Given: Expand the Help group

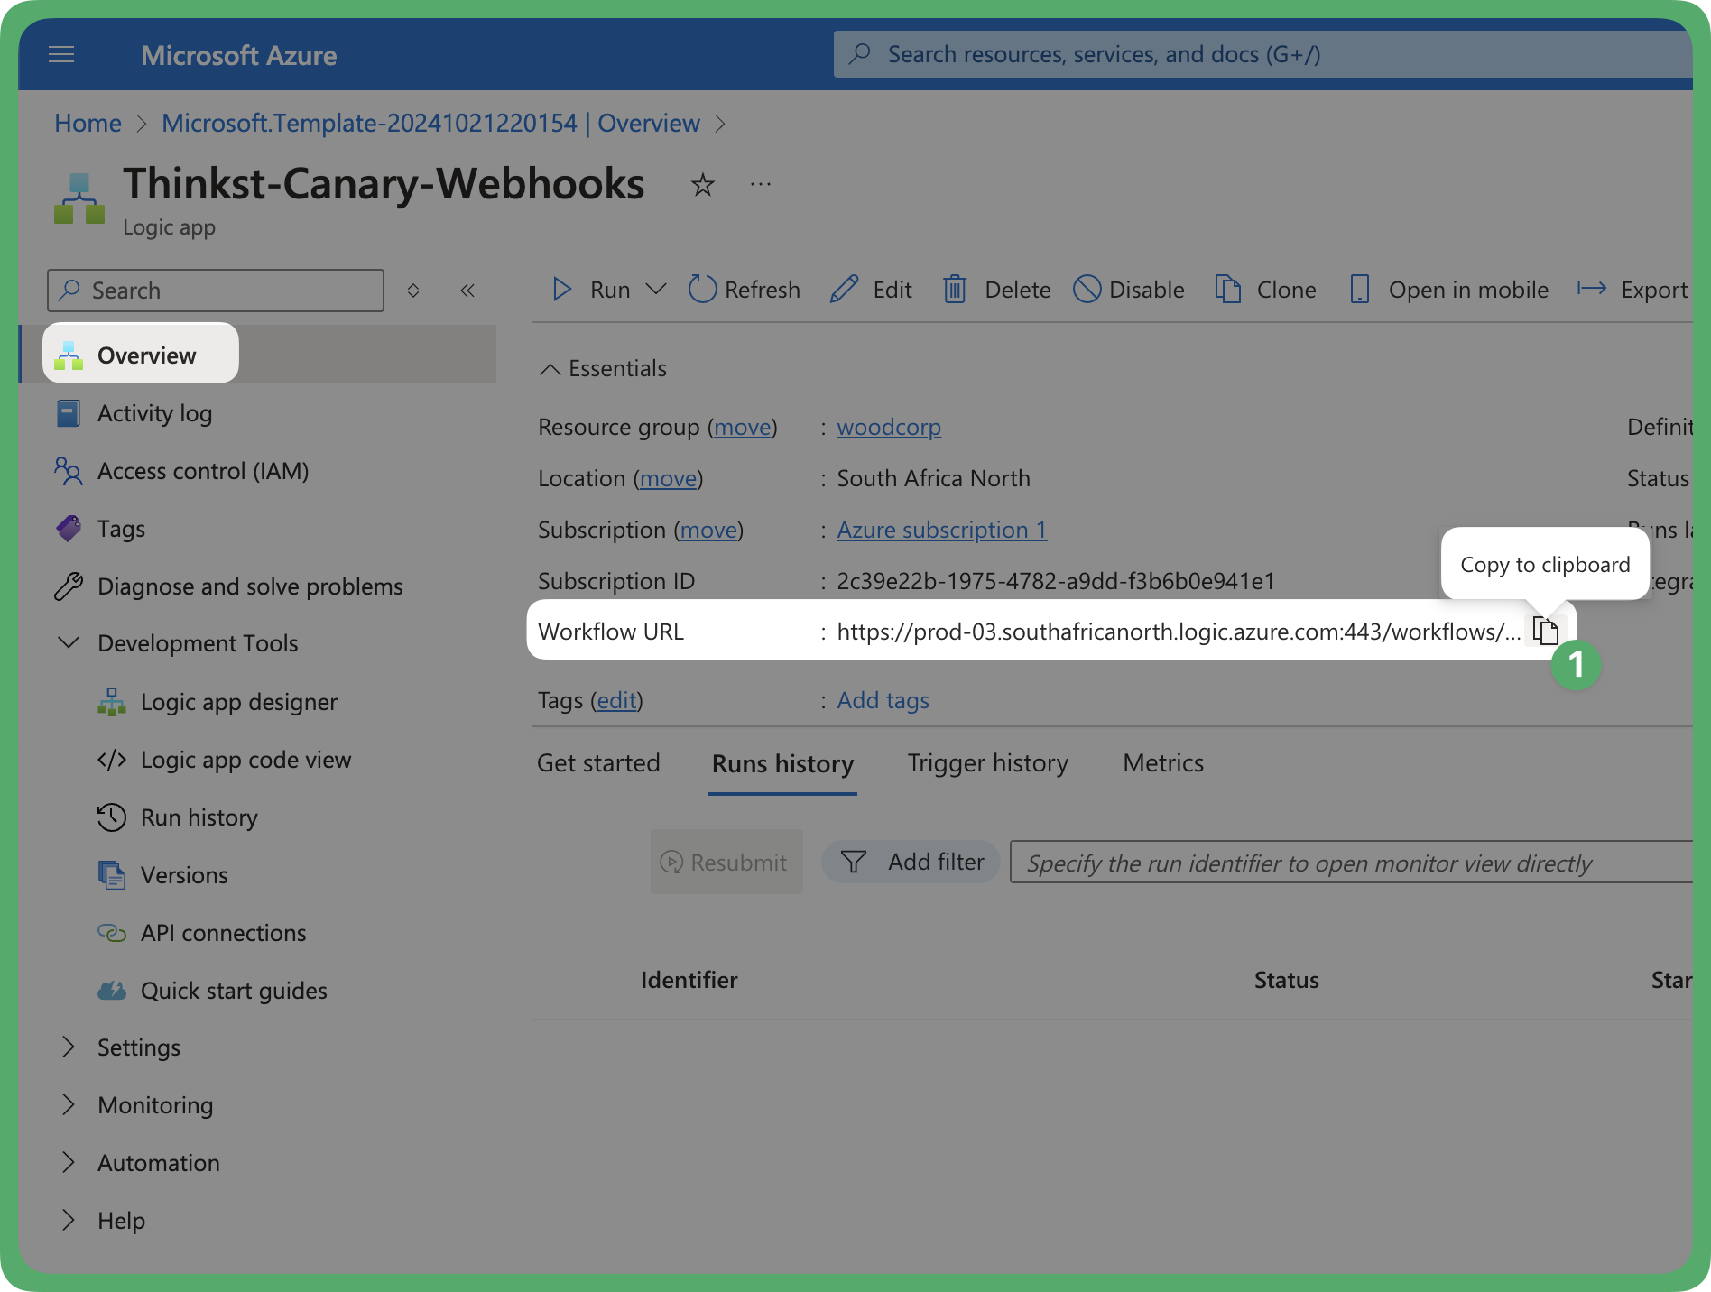Looking at the screenshot, I should coord(69,1220).
